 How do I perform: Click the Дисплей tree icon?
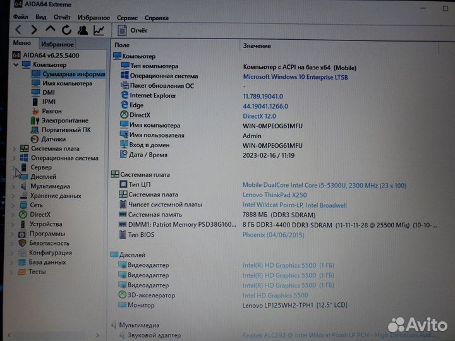click(25, 177)
